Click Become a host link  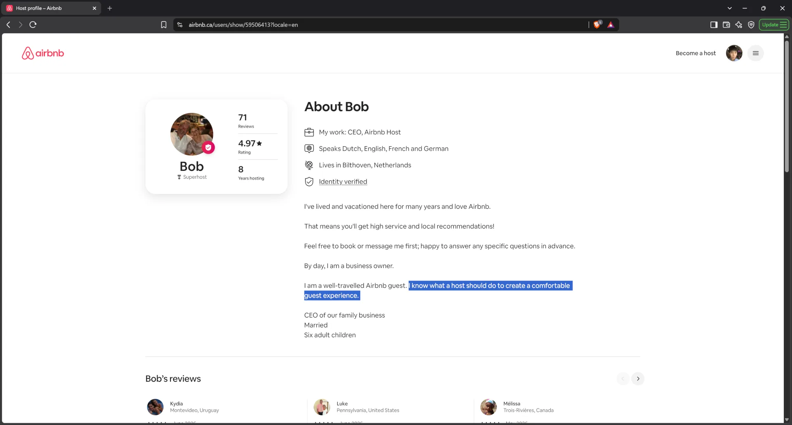pos(695,53)
